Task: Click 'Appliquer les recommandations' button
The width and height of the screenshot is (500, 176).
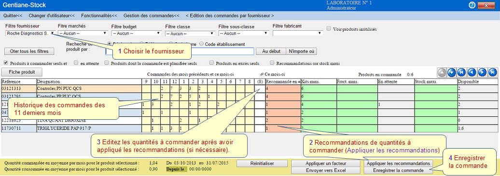Action: point(398,163)
